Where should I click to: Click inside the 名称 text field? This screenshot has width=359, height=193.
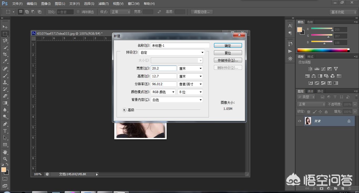[180, 45]
